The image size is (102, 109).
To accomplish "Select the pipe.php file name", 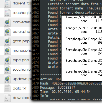I will 21,60.
